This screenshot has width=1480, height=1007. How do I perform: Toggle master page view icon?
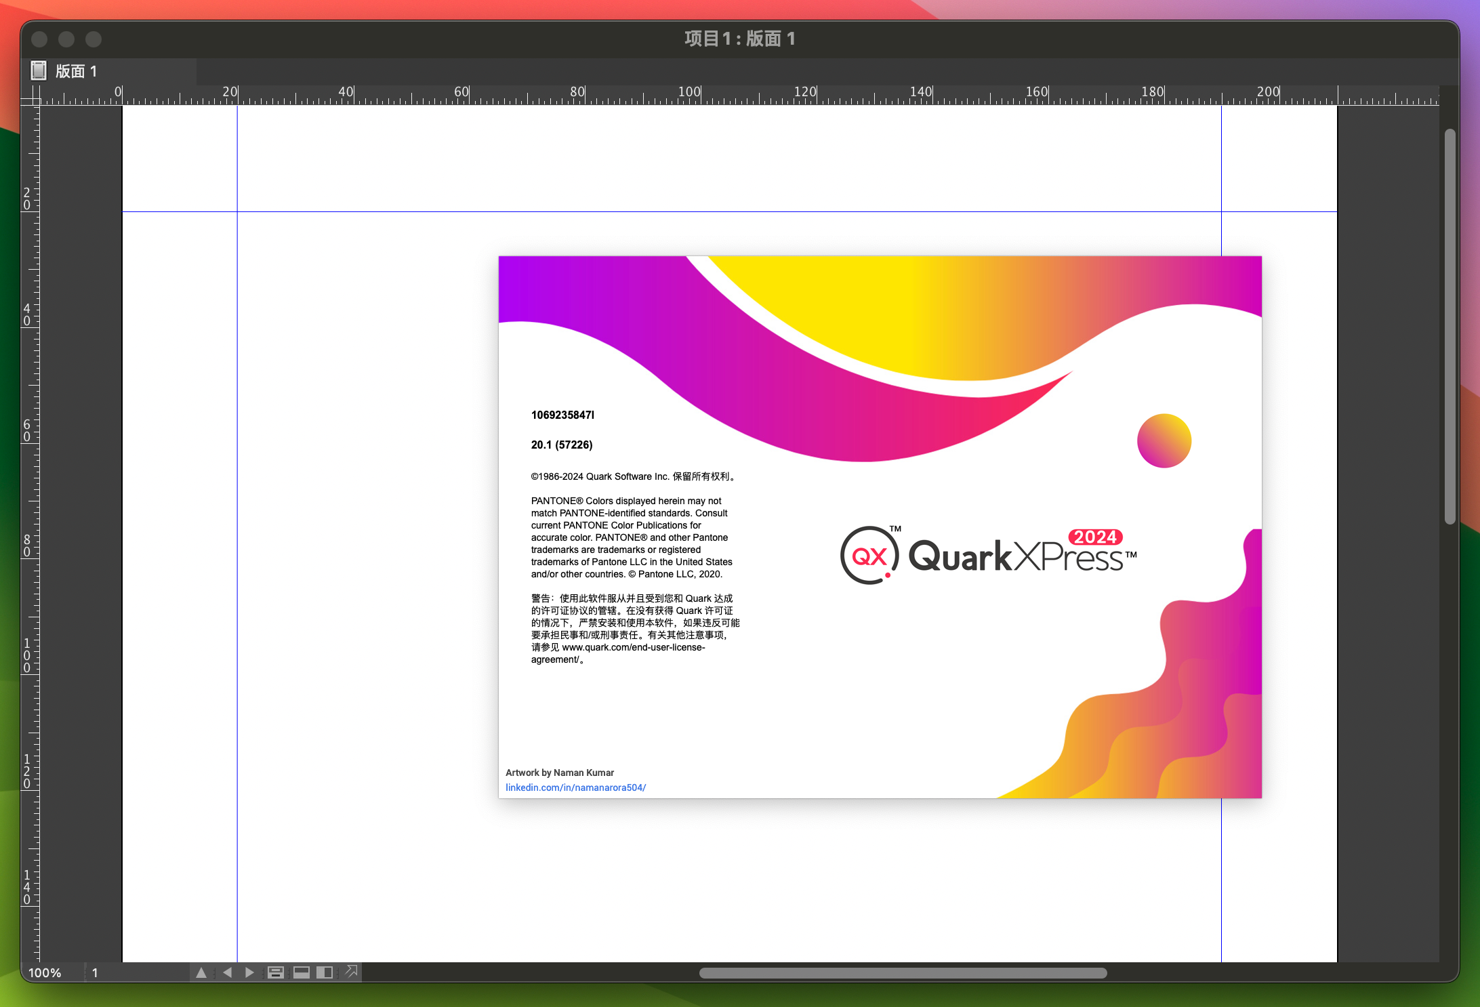275,972
